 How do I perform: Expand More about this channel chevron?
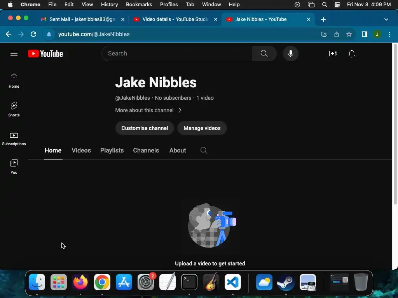pos(180,110)
